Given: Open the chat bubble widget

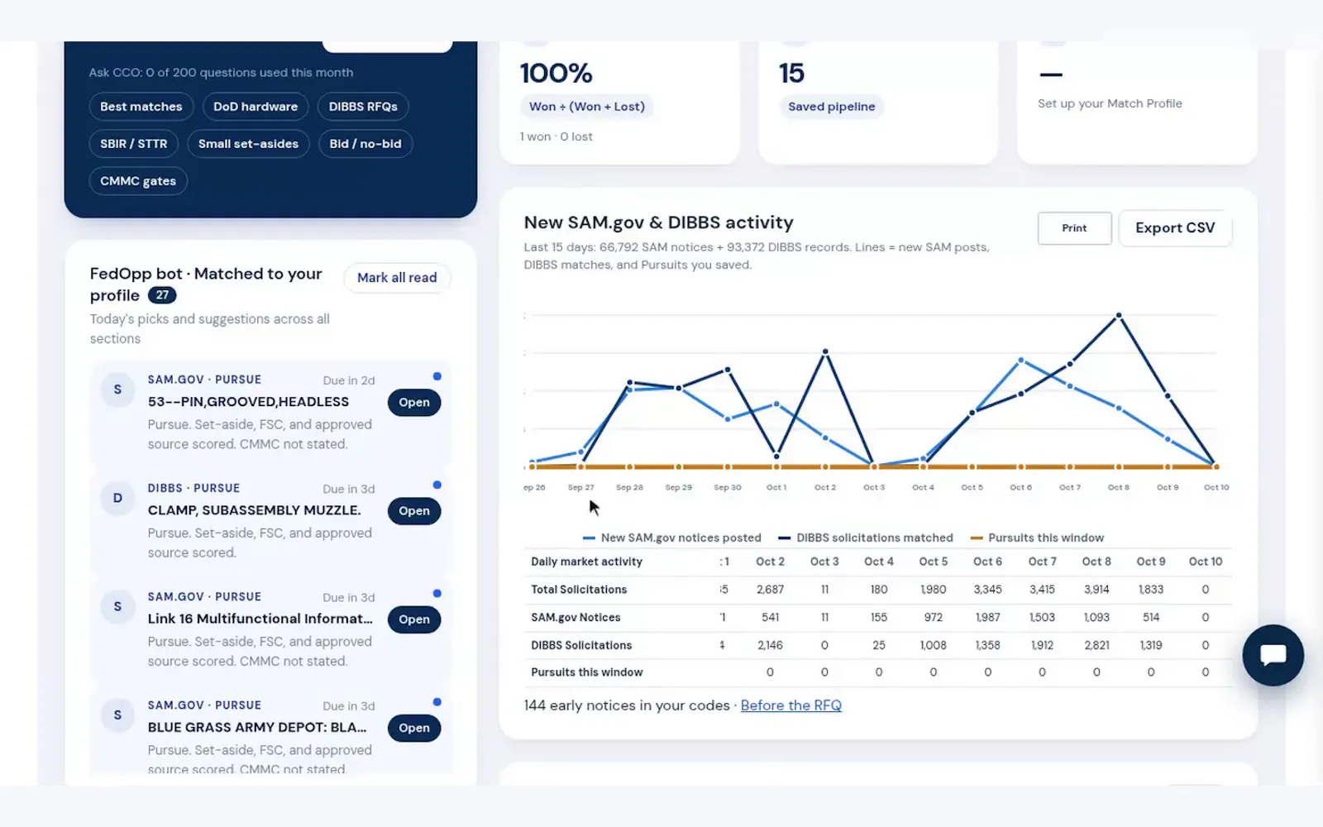Looking at the screenshot, I should [1273, 655].
